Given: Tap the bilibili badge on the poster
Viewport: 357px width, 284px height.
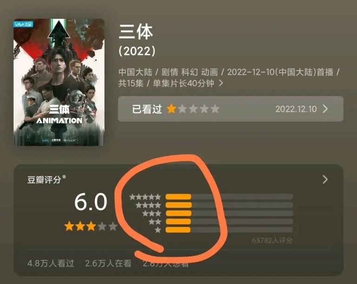Looking at the screenshot, I should (23, 24).
